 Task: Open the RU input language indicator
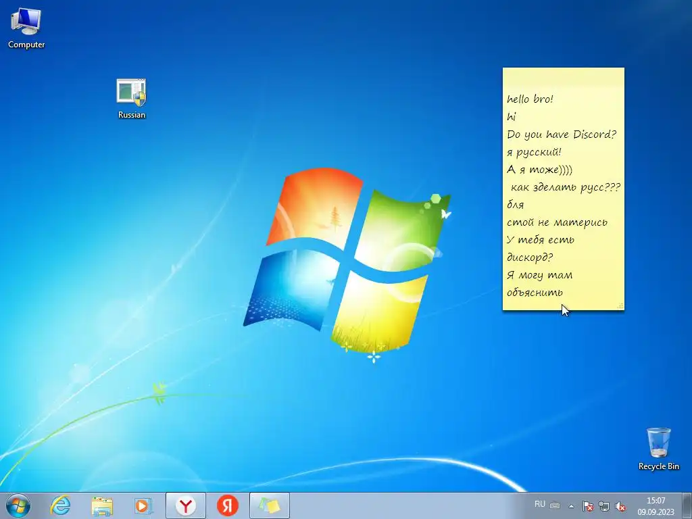tap(539, 504)
